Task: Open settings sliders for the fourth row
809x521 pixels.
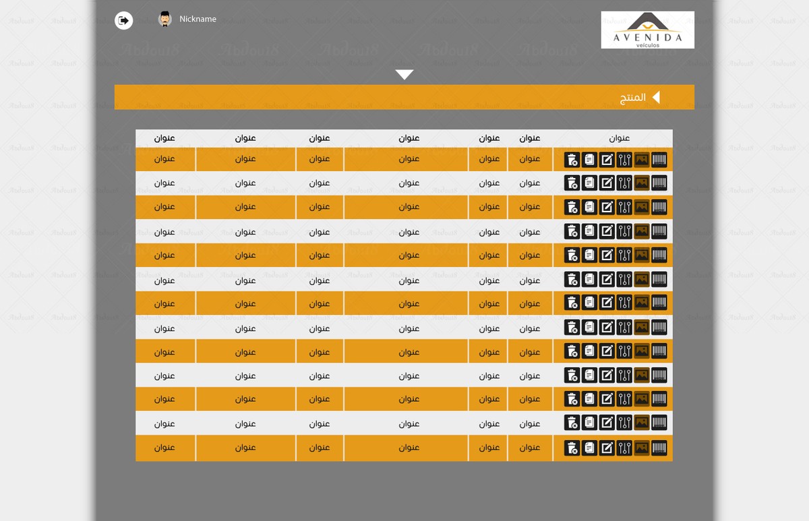Action: [624, 232]
